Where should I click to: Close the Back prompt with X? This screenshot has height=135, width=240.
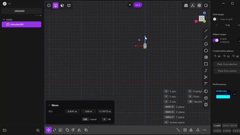(x=130, y=5)
